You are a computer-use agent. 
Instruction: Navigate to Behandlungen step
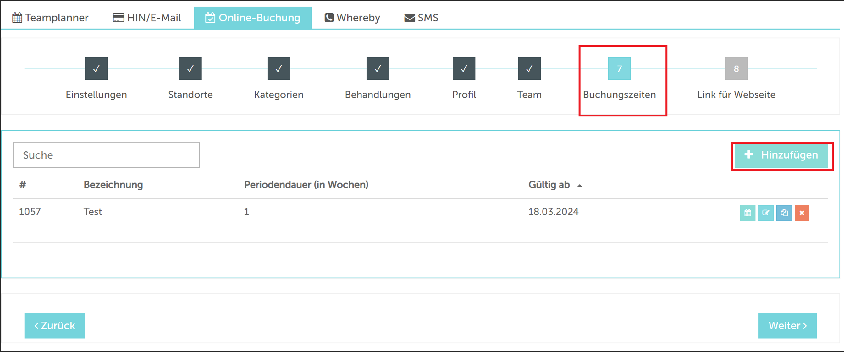point(378,68)
